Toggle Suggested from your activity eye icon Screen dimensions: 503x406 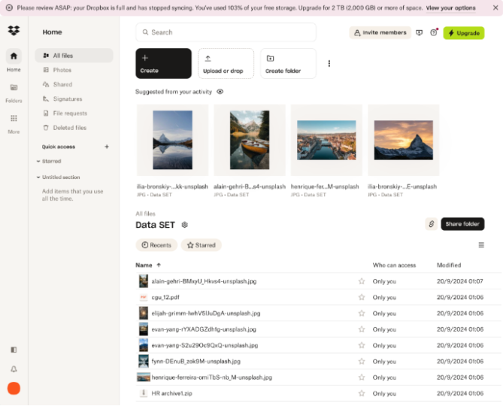pyautogui.click(x=220, y=92)
